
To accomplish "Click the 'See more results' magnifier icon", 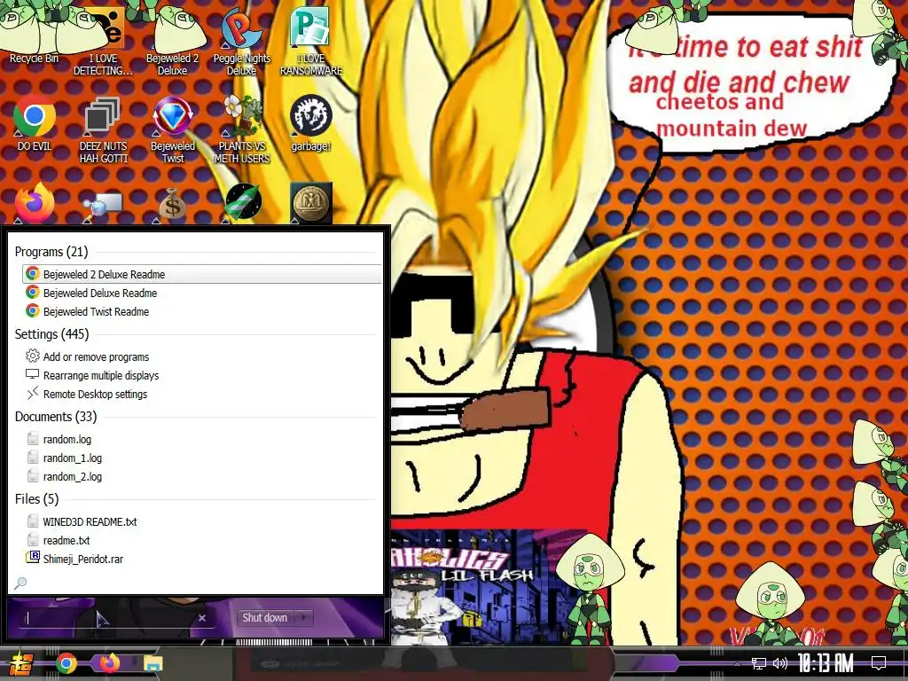I will [20, 583].
